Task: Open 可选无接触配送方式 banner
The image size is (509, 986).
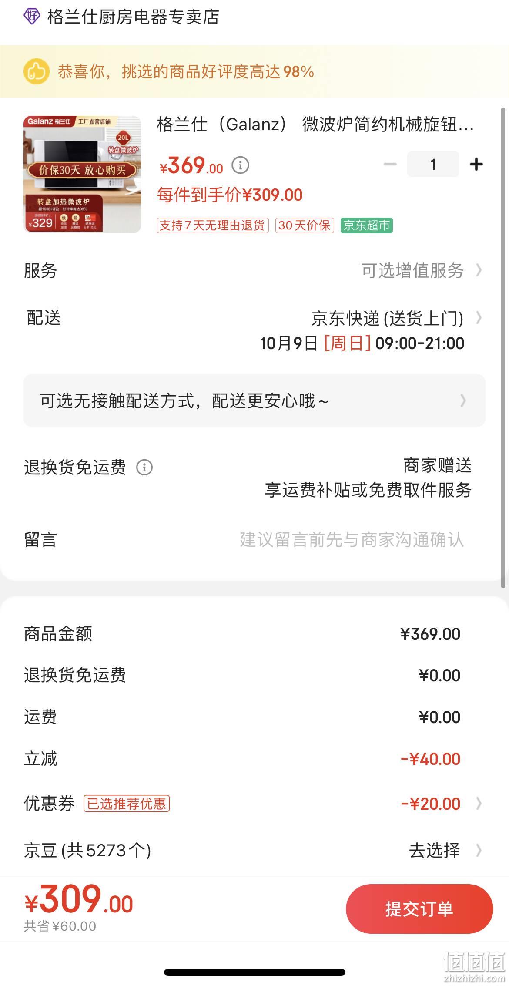Action: tap(254, 400)
